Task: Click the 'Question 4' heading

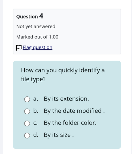Action: (30, 16)
